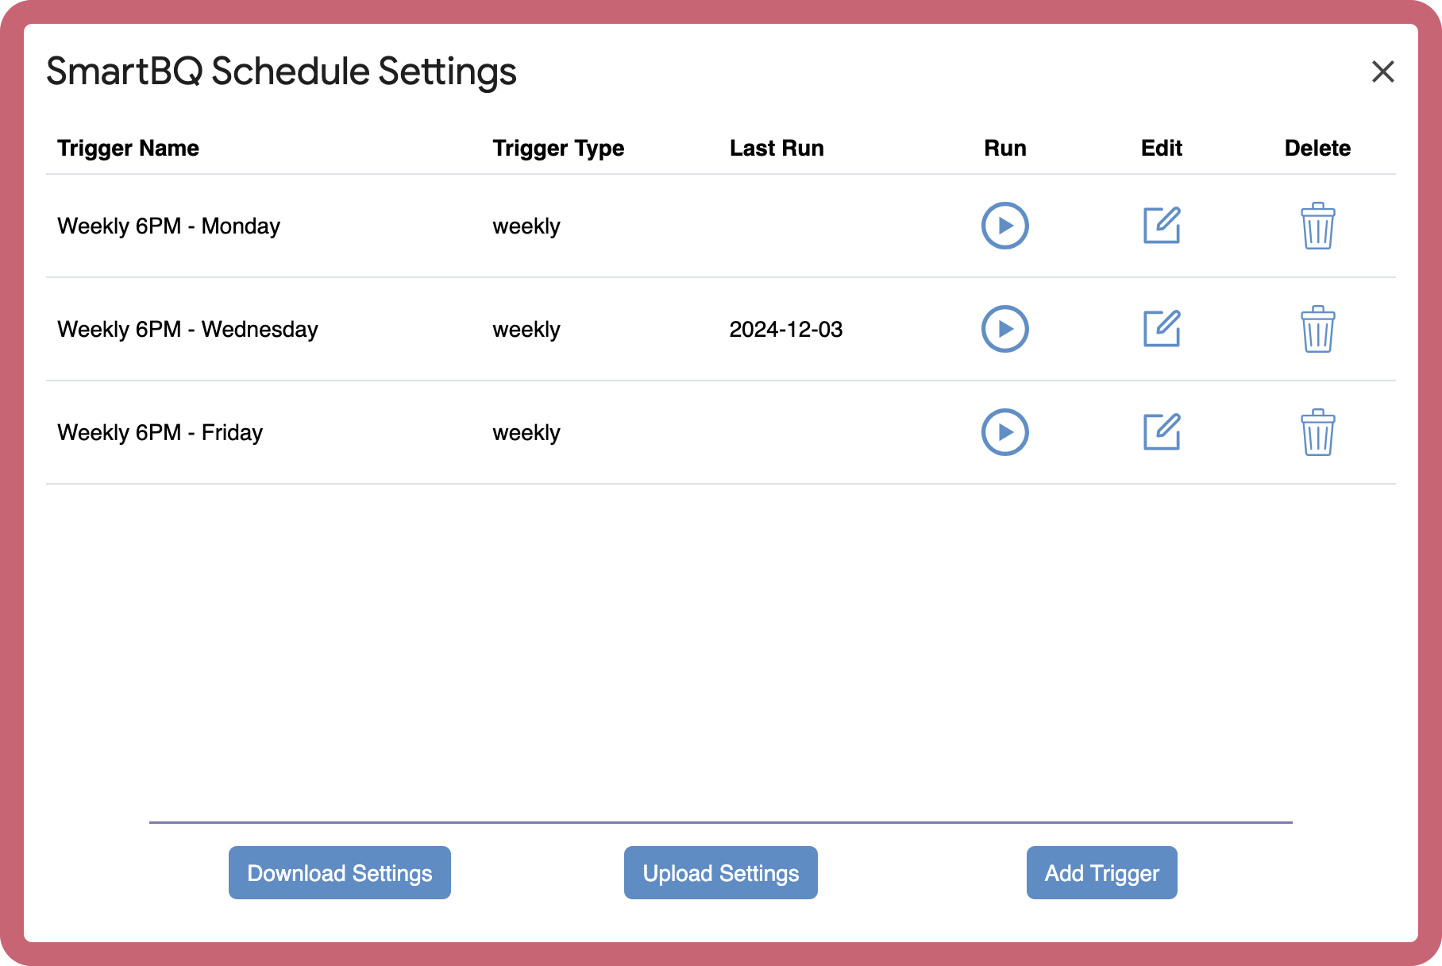
Task: Run the Weekly 6PM - Wednesday trigger
Action: click(x=1004, y=329)
